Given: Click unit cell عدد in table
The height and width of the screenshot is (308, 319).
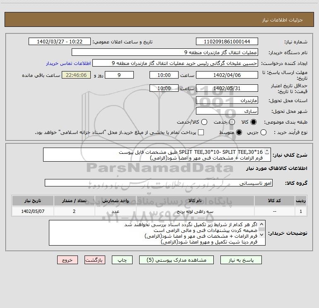Looking at the screenshot, I should click(115, 211).
